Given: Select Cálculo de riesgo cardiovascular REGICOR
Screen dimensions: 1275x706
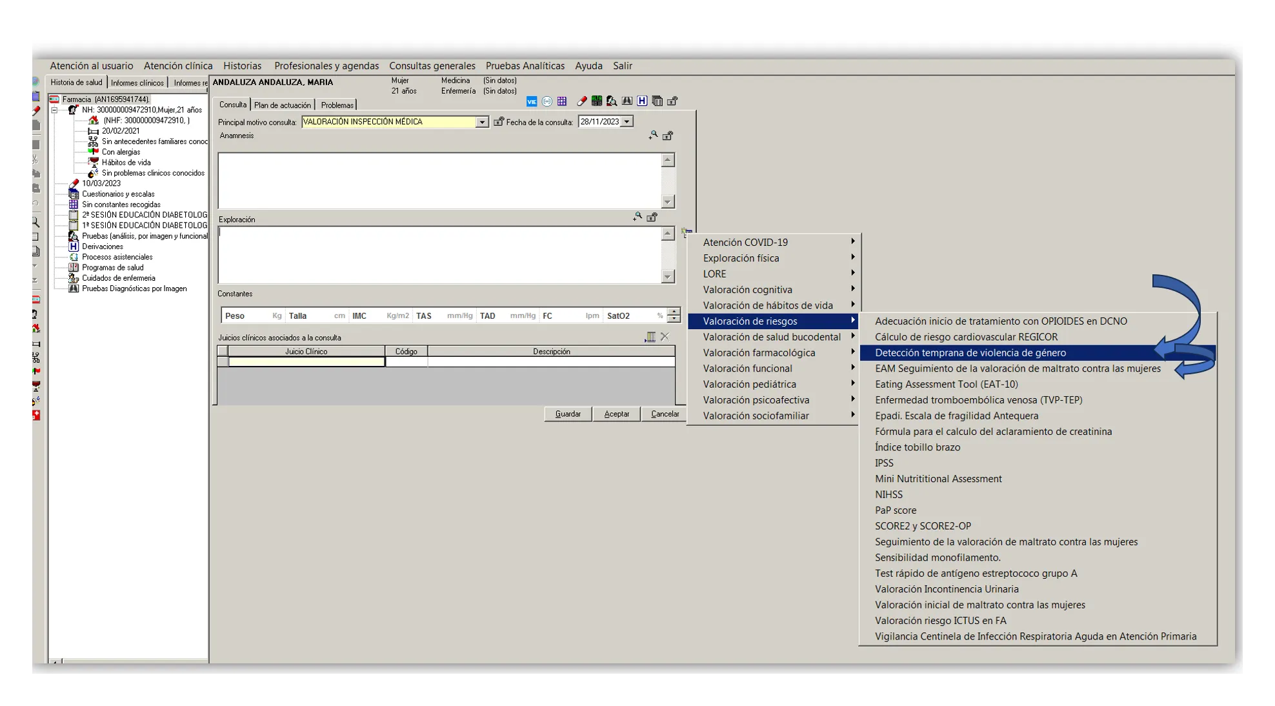Looking at the screenshot, I should [1038, 337].
